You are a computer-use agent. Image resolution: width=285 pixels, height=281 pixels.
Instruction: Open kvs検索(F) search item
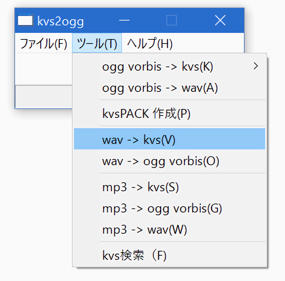[134, 256]
